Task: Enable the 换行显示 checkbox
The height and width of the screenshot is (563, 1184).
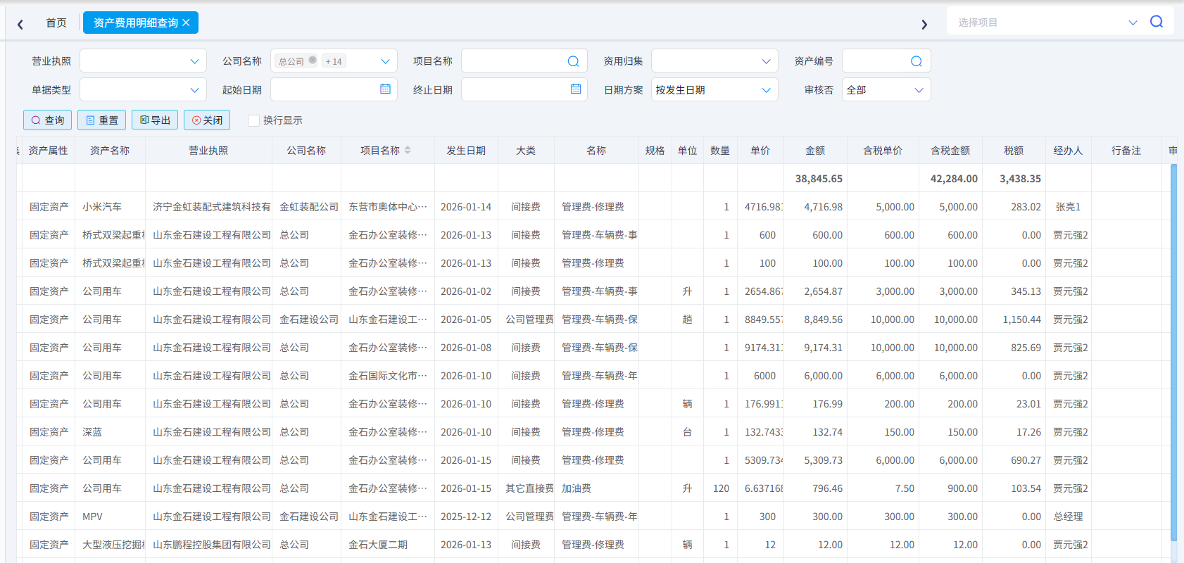Action: (x=253, y=120)
